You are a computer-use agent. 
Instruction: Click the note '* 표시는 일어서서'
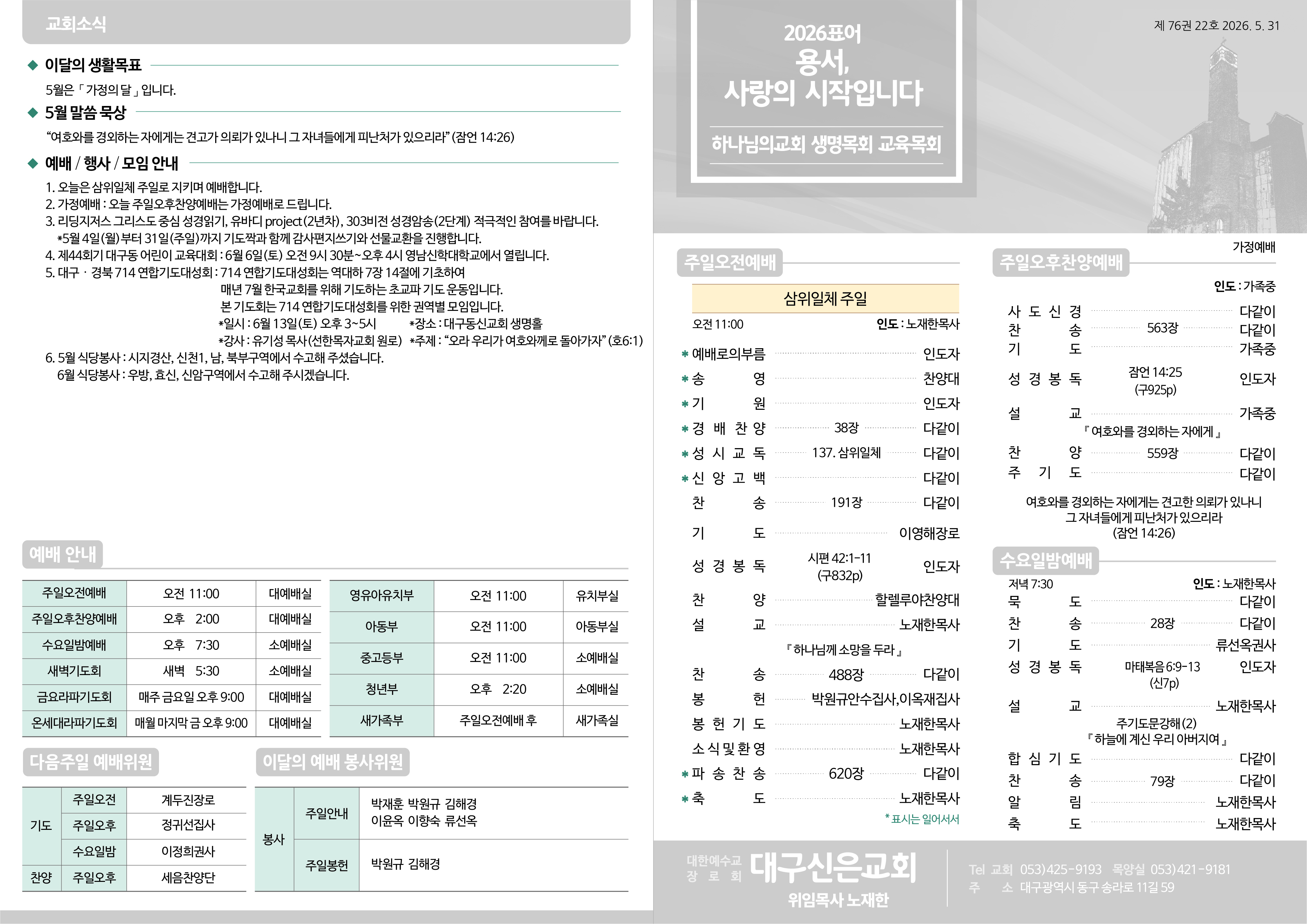click(922, 819)
